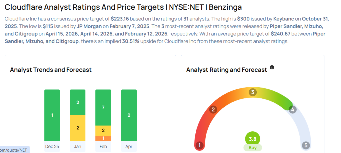The image size is (341, 153).
Task: Click the green 3.8 rating score circle
Action: click(x=253, y=138)
